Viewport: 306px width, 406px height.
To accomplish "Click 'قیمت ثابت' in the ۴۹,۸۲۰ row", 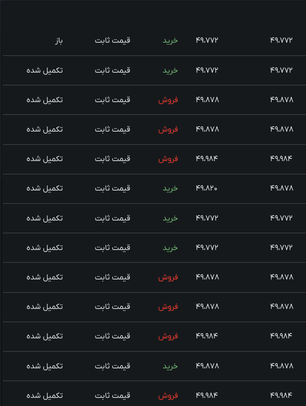I will coord(112,188).
